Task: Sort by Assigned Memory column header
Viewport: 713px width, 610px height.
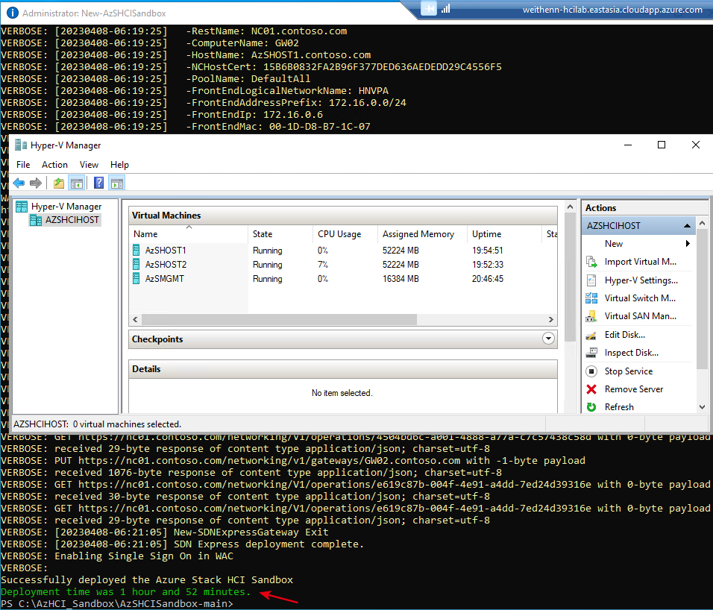Action: pos(422,234)
